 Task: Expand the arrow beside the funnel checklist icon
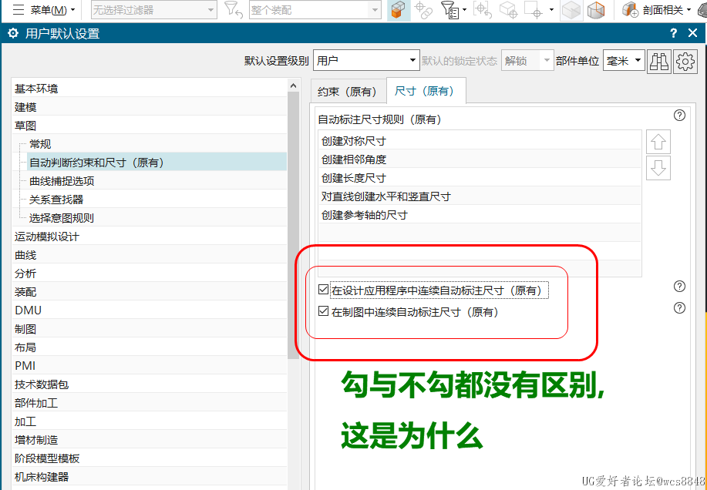(x=464, y=10)
